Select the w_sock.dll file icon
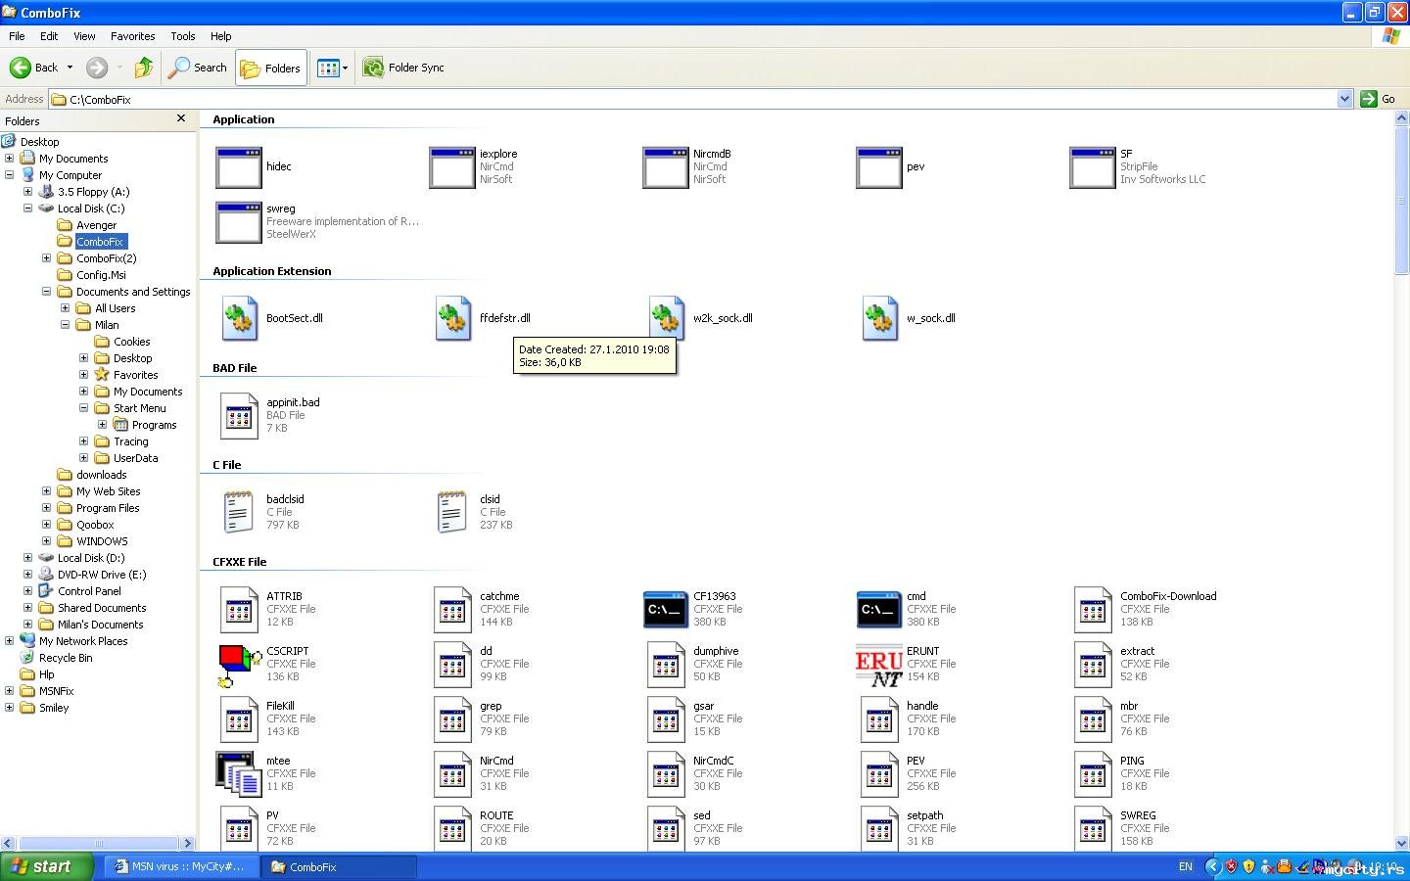1410x881 pixels. [879, 319]
